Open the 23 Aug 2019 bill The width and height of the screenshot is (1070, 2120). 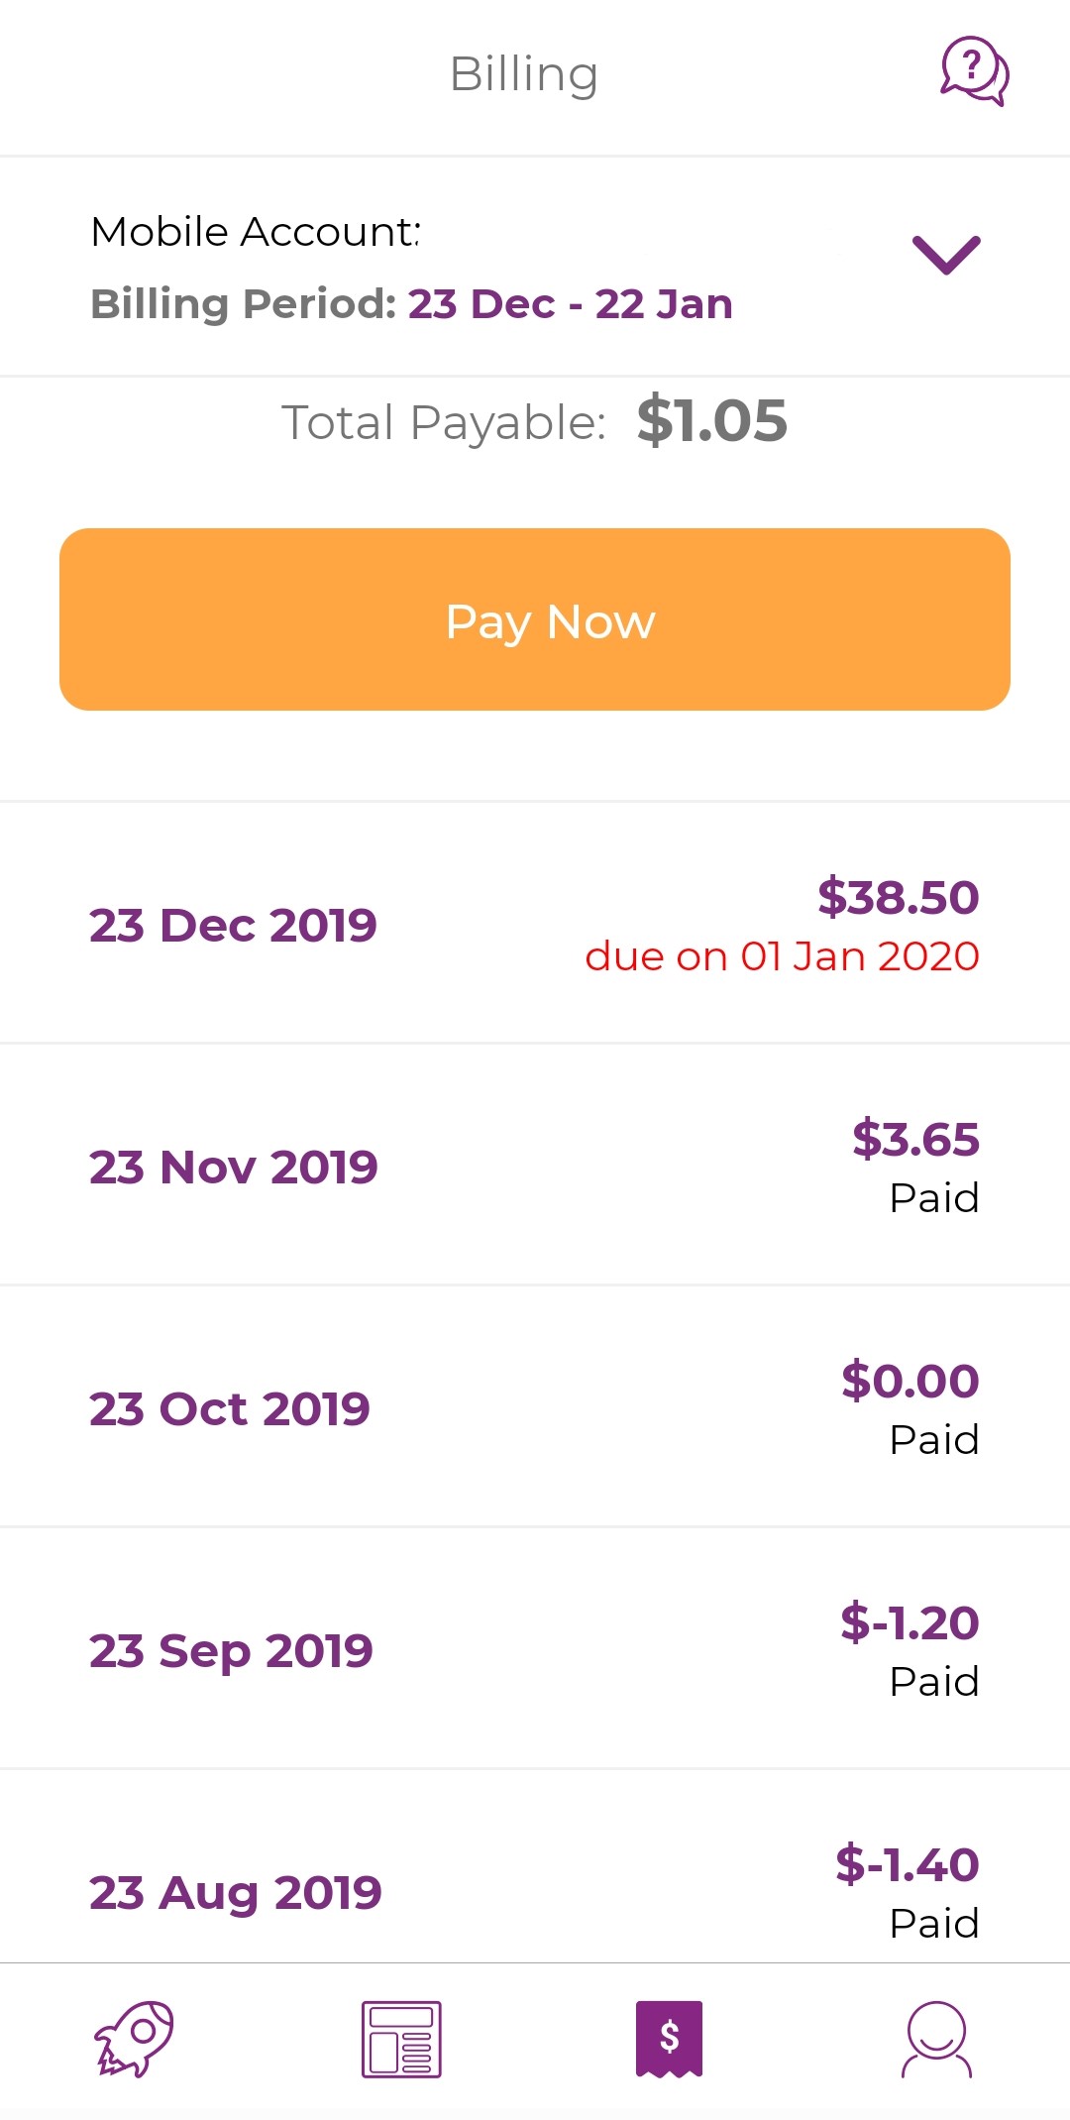(x=235, y=1893)
